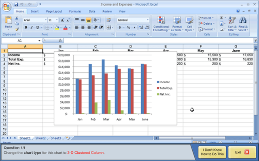Click the Office Button logo
The image size is (259, 161).
click(x=6, y=6)
